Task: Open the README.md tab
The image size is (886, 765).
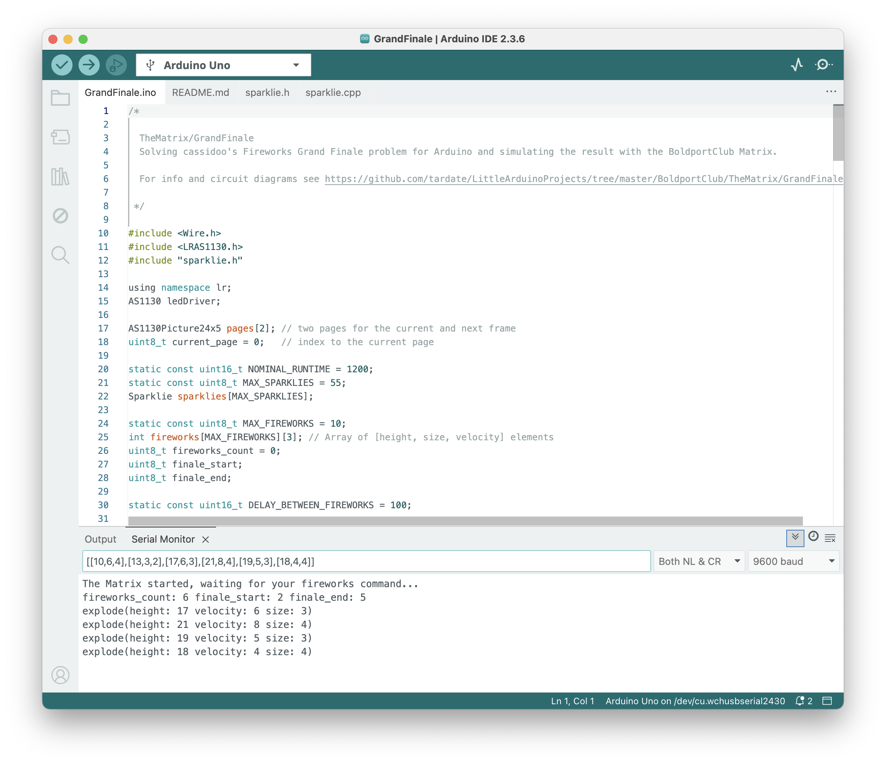Action: coord(200,93)
